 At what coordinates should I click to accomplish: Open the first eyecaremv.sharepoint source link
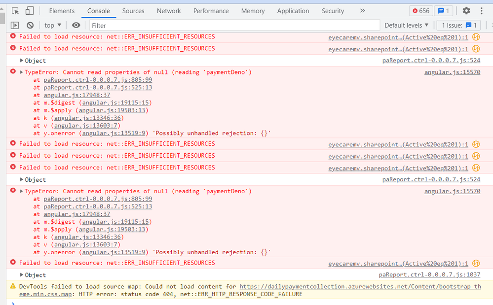click(x=398, y=37)
